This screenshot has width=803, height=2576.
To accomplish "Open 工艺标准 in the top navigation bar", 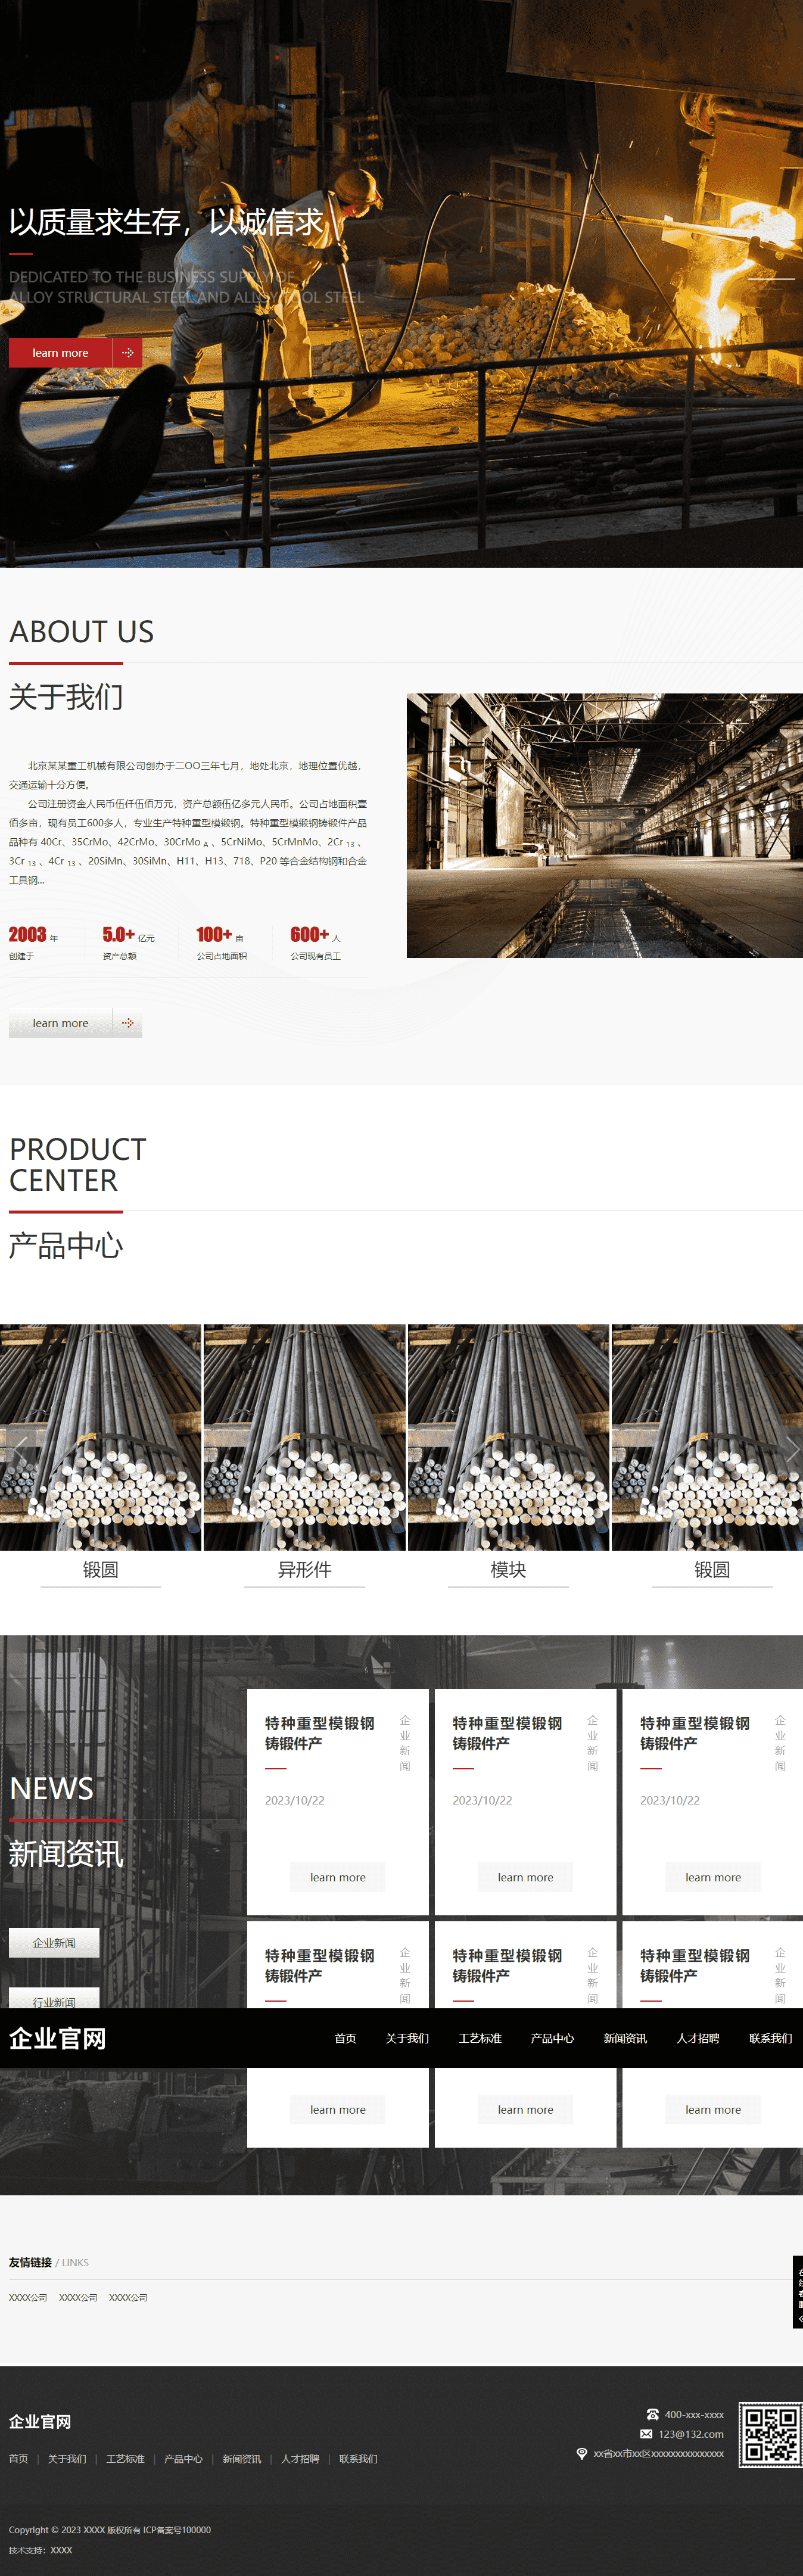I will 480,2038.
